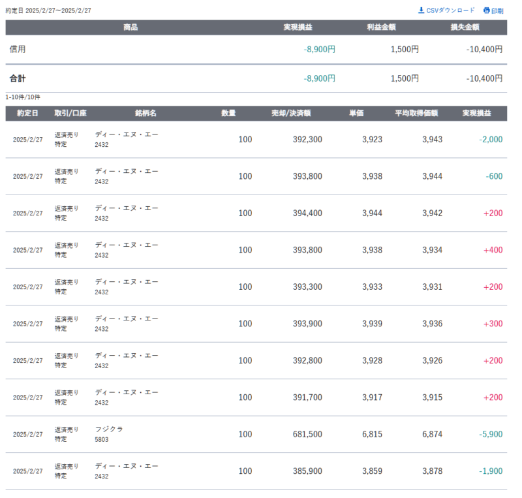The image size is (522, 498).
Task: Click the 平均取得価額 column header
Action: (x=416, y=113)
